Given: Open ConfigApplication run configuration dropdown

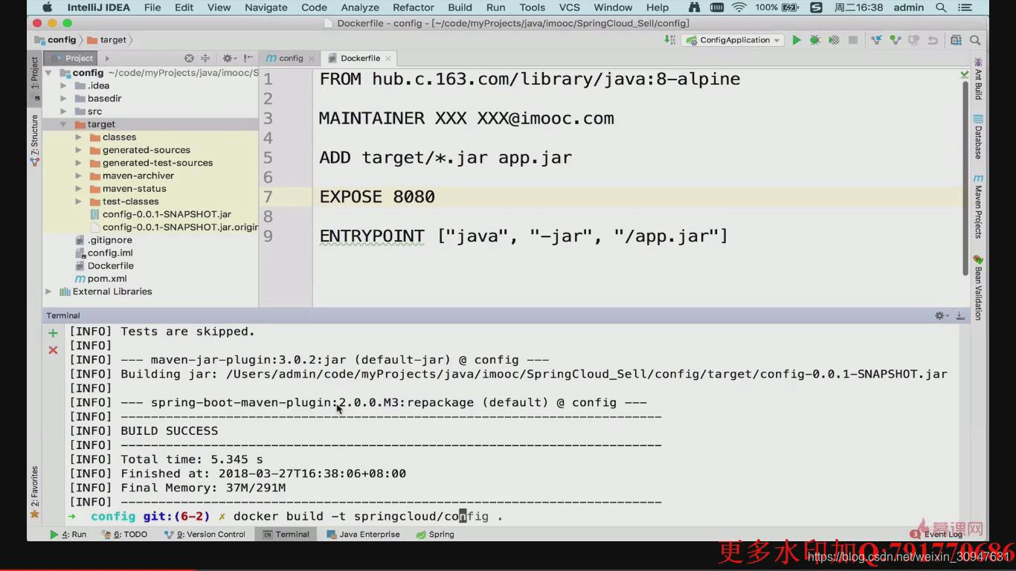Looking at the screenshot, I should pyautogui.click(x=733, y=40).
